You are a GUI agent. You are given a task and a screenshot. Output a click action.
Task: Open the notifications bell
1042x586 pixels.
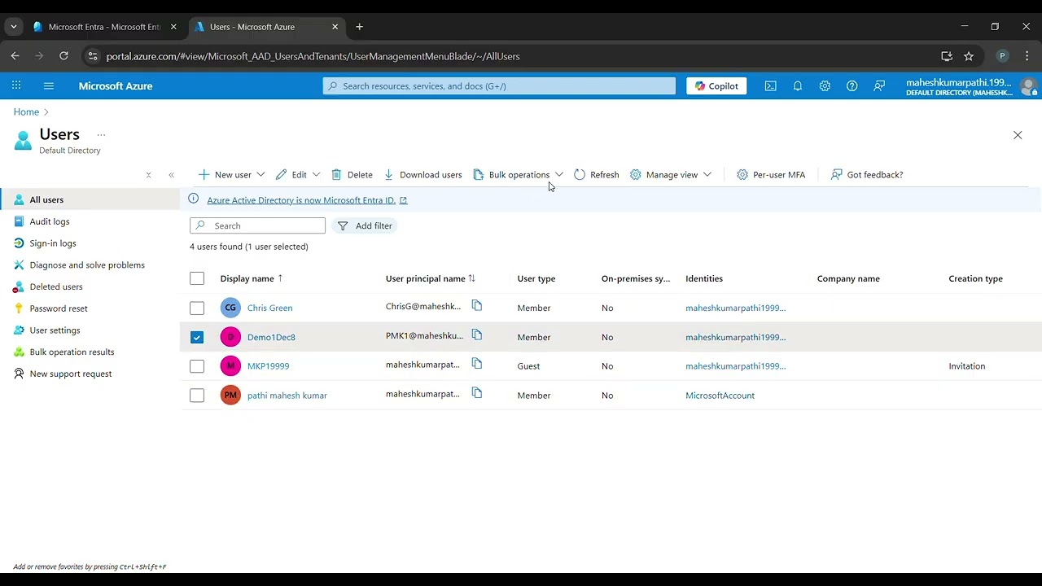click(798, 85)
